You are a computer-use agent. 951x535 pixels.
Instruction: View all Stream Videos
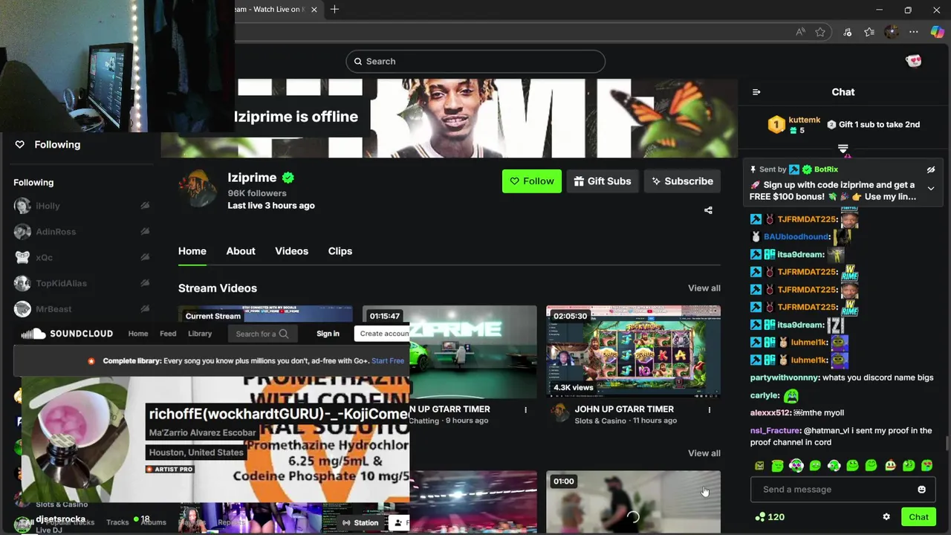coord(704,288)
